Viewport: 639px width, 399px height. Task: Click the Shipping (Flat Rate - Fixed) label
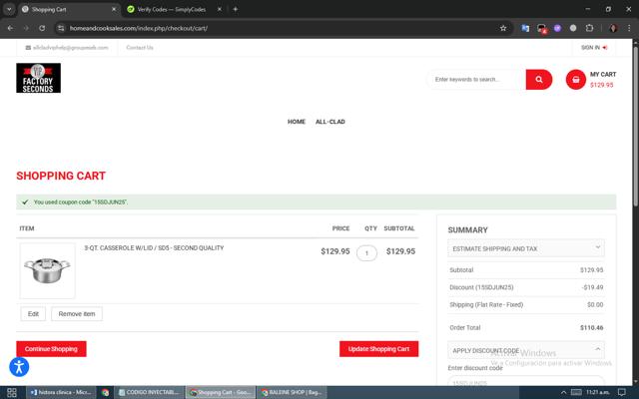(x=486, y=304)
